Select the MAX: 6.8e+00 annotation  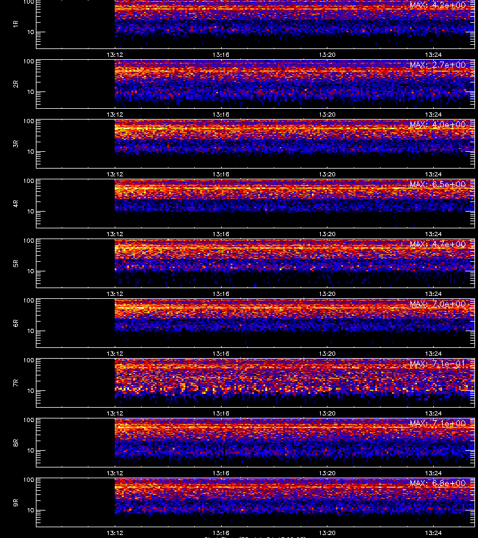point(437,483)
